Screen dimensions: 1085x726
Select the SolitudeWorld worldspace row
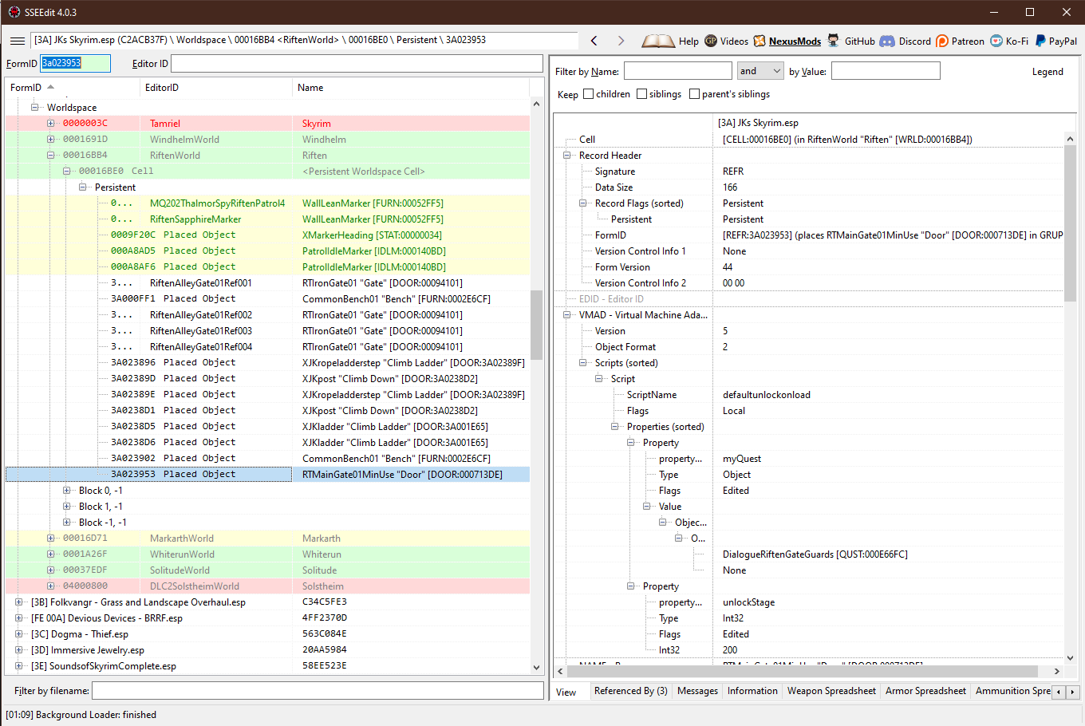point(267,570)
